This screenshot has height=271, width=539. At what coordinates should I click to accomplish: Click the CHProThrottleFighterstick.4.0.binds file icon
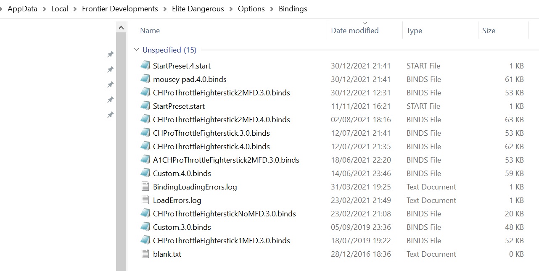145,146
